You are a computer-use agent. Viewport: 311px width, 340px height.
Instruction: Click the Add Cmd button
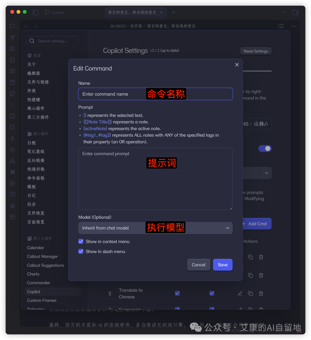pos(257,224)
